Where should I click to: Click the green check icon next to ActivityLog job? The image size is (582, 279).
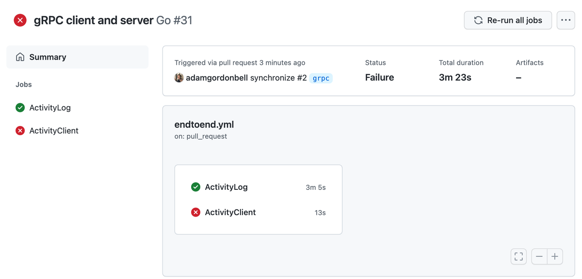(x=20, y=108)
